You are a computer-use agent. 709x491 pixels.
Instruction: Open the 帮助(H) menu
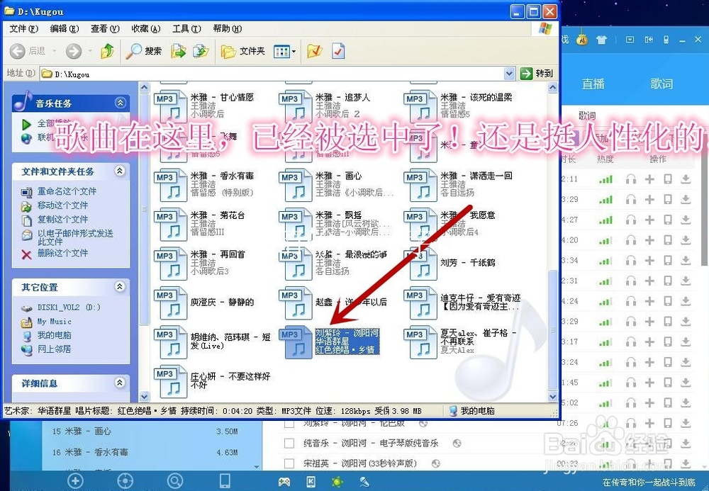pos(228,28)
